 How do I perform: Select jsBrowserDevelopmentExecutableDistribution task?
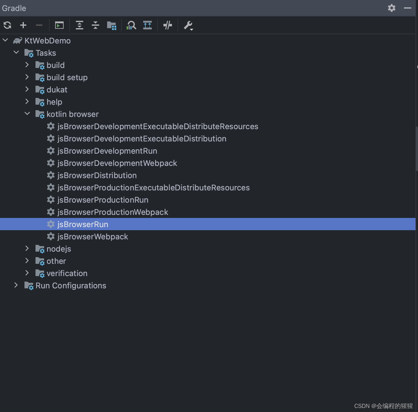tap(142, 139)
